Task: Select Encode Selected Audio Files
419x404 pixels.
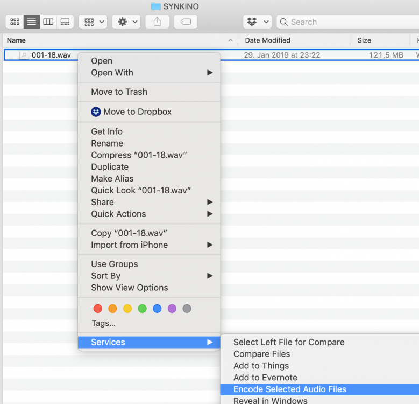Action: click(x=289, y=389)
